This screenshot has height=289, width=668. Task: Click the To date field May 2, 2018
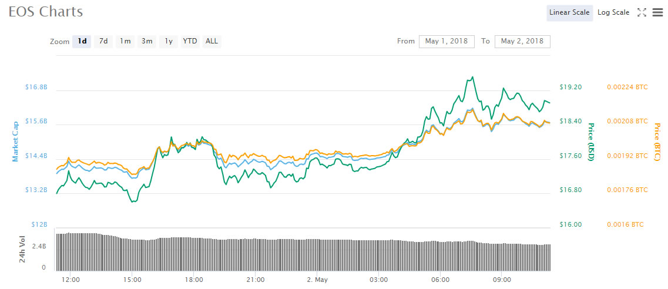coord(522,41)
